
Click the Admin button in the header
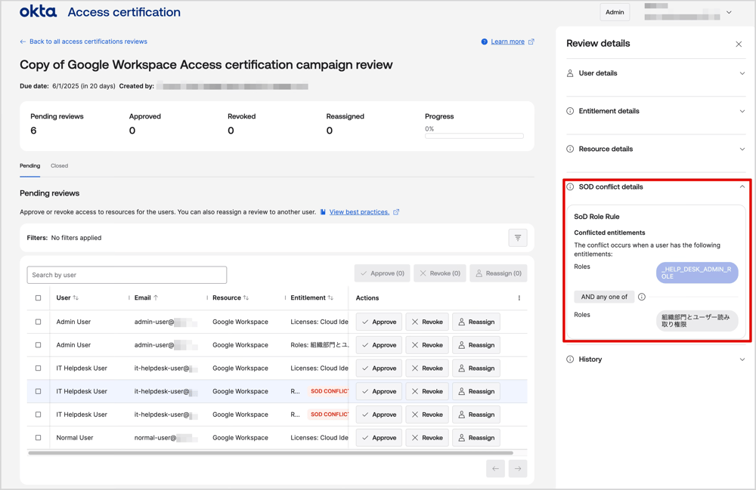pos(615,12)
